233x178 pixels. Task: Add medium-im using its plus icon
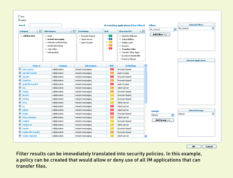[x=20, y=125]
